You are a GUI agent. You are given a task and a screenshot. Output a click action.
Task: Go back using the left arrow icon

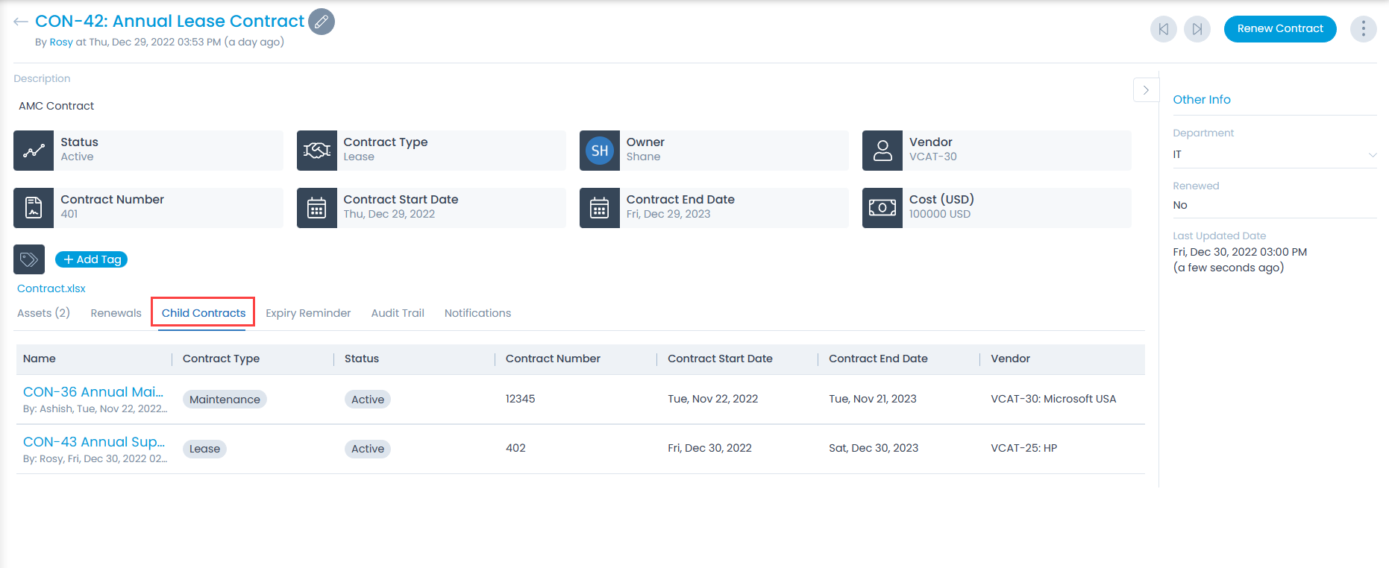(21, 22)
